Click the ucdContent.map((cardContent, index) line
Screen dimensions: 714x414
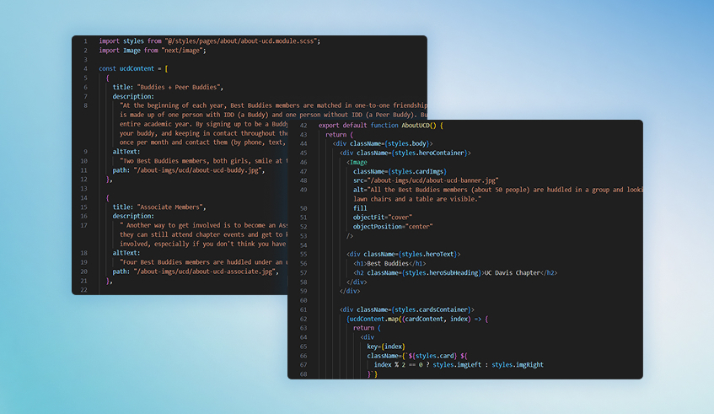point(417,319)
